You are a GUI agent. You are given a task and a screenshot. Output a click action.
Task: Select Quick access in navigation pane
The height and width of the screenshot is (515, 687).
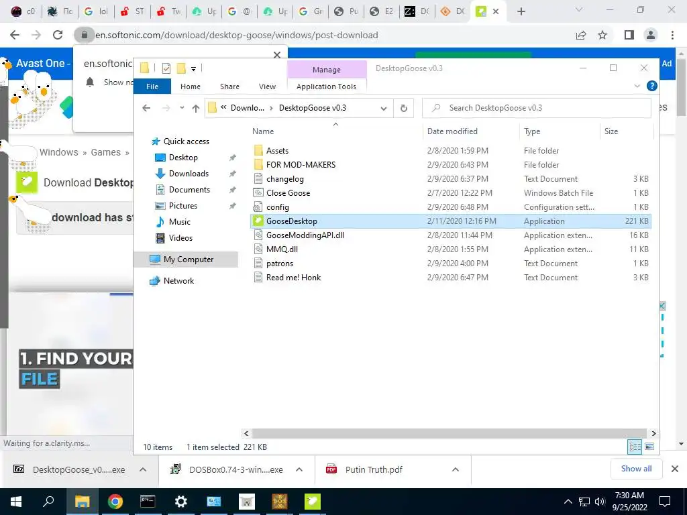(x=187, y=141)
